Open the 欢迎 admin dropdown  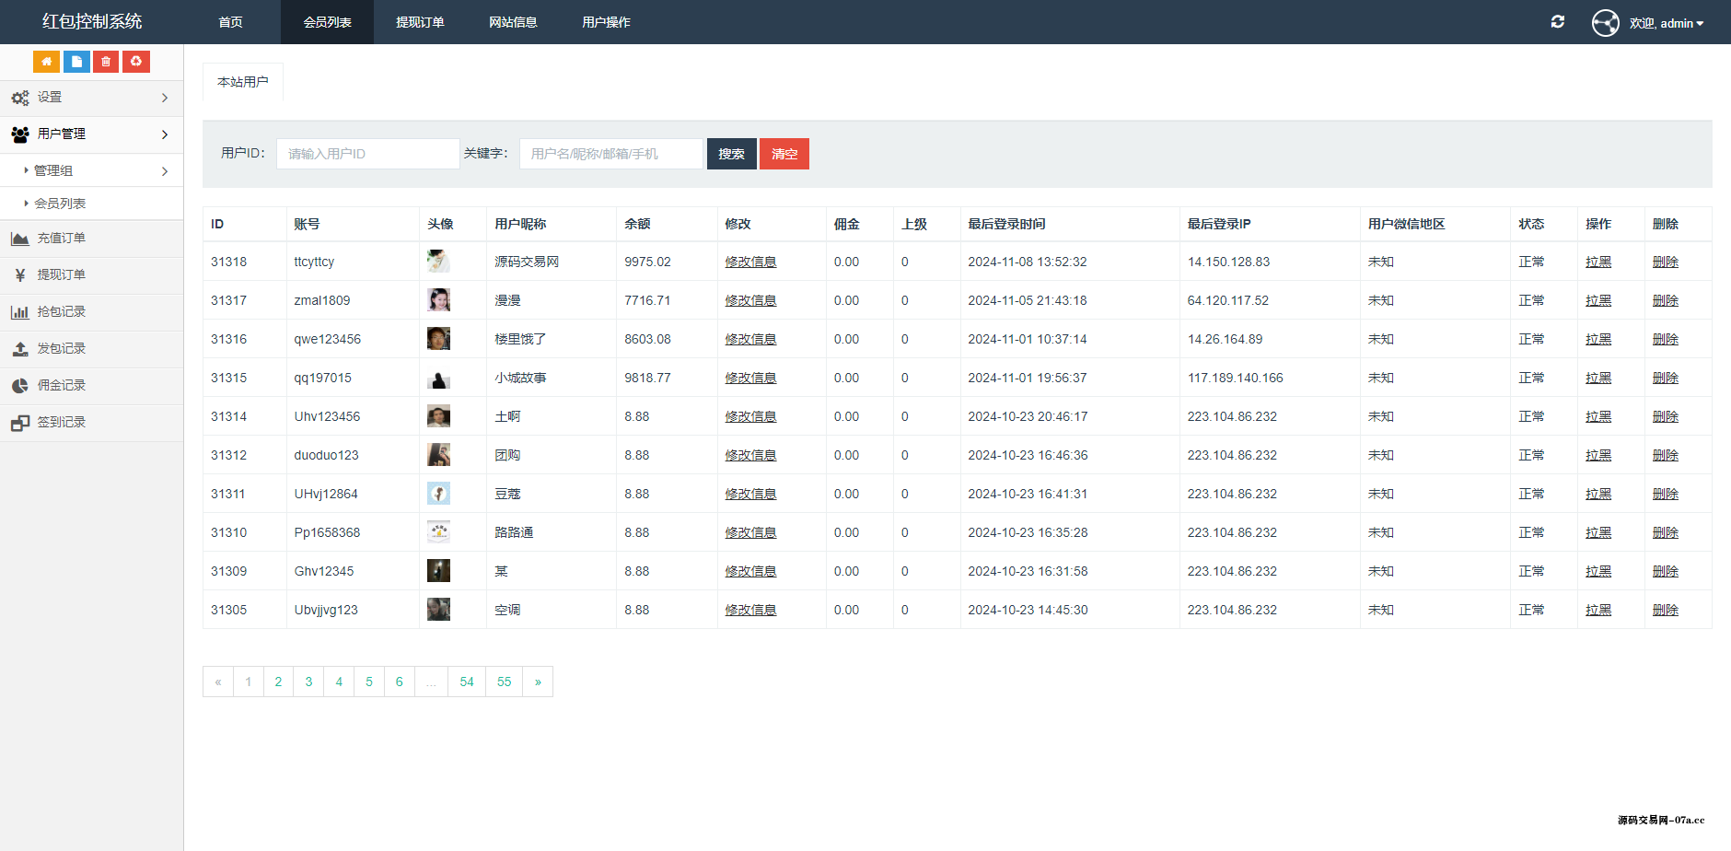coord(1666,23)
